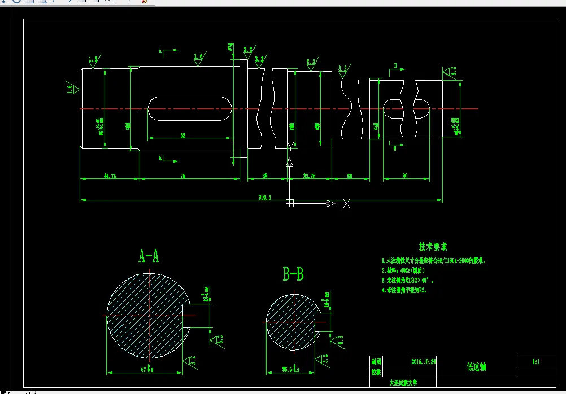
Task: Select technical requirement line 1 about GB/T1804
Action: point(433,260)
